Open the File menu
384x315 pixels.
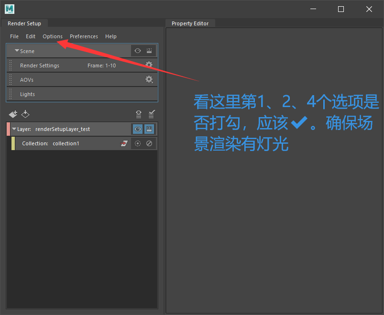point(14,36)
